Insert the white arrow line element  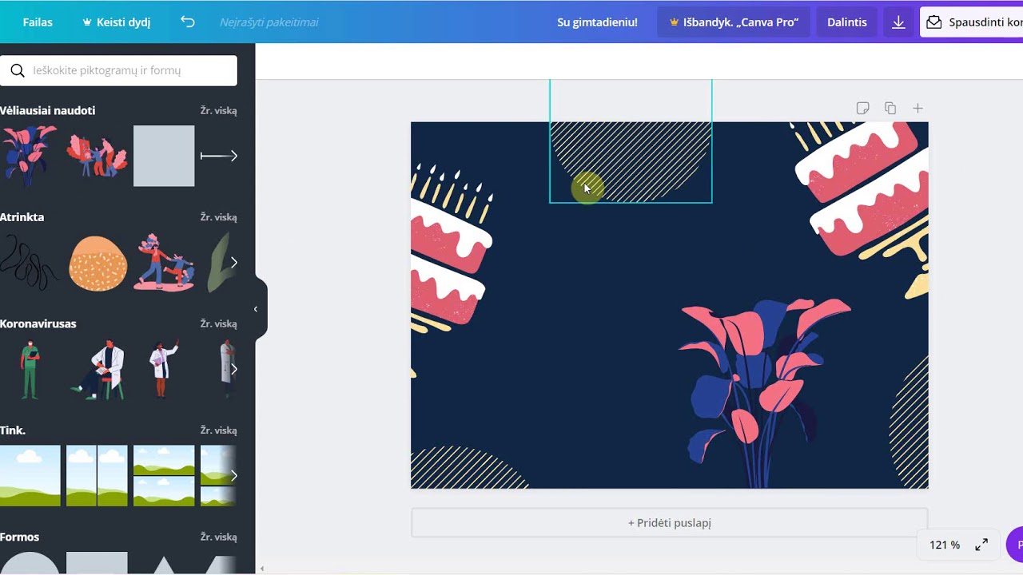click(219, 156)
